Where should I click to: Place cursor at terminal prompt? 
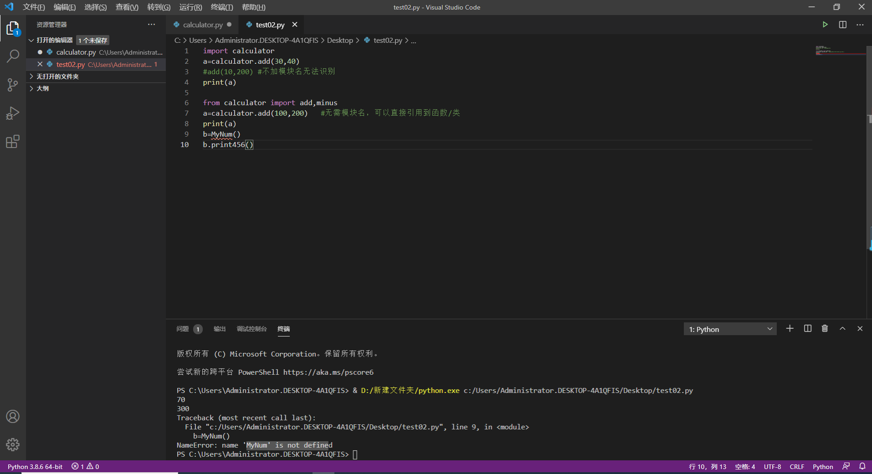[355, 454]
